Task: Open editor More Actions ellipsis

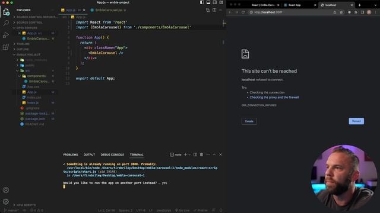Action: click(x=220, y=10)
